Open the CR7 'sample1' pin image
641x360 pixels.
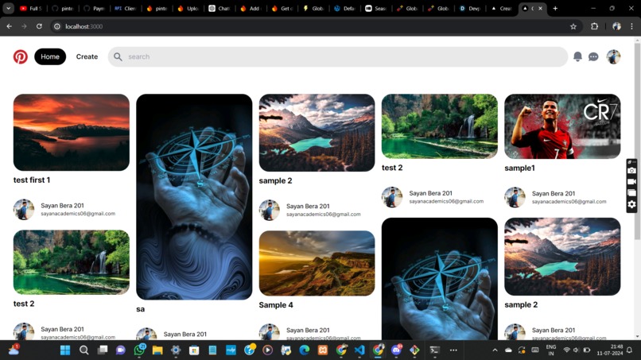562,126
